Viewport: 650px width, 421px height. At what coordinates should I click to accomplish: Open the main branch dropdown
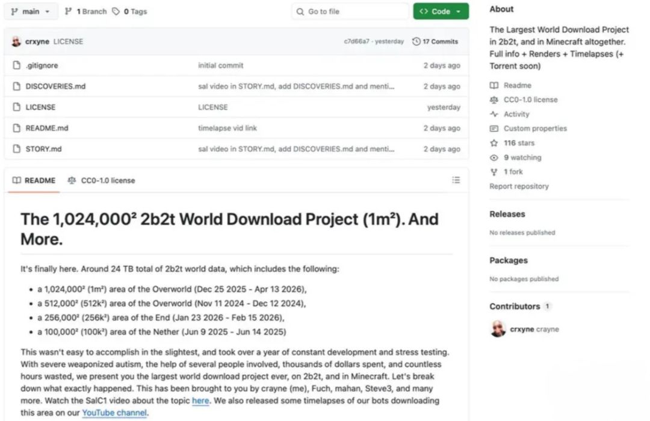pos(31,11)
